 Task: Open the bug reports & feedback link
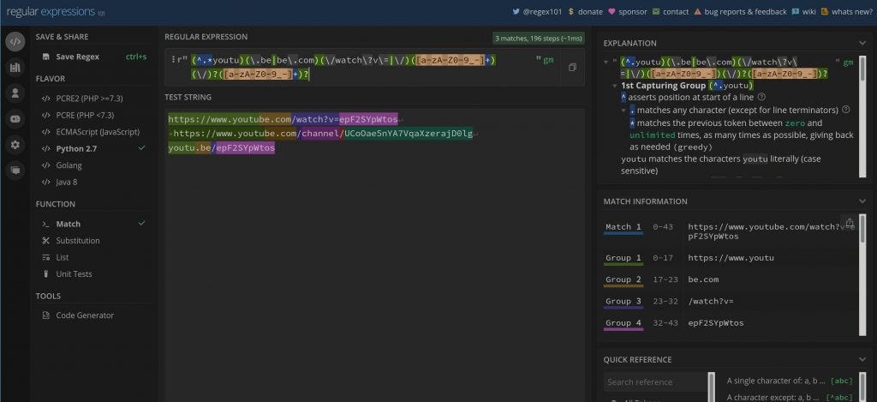(x=740, y=12)
